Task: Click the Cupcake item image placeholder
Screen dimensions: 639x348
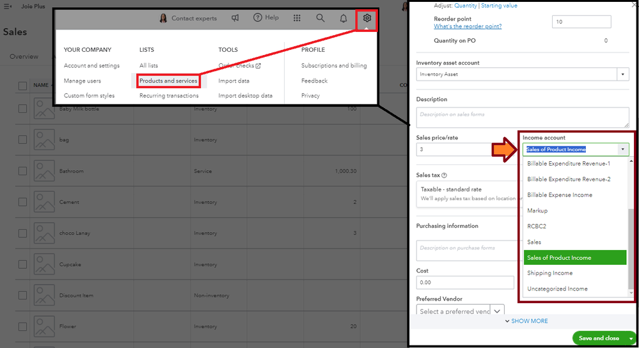Action: [44, 264]
